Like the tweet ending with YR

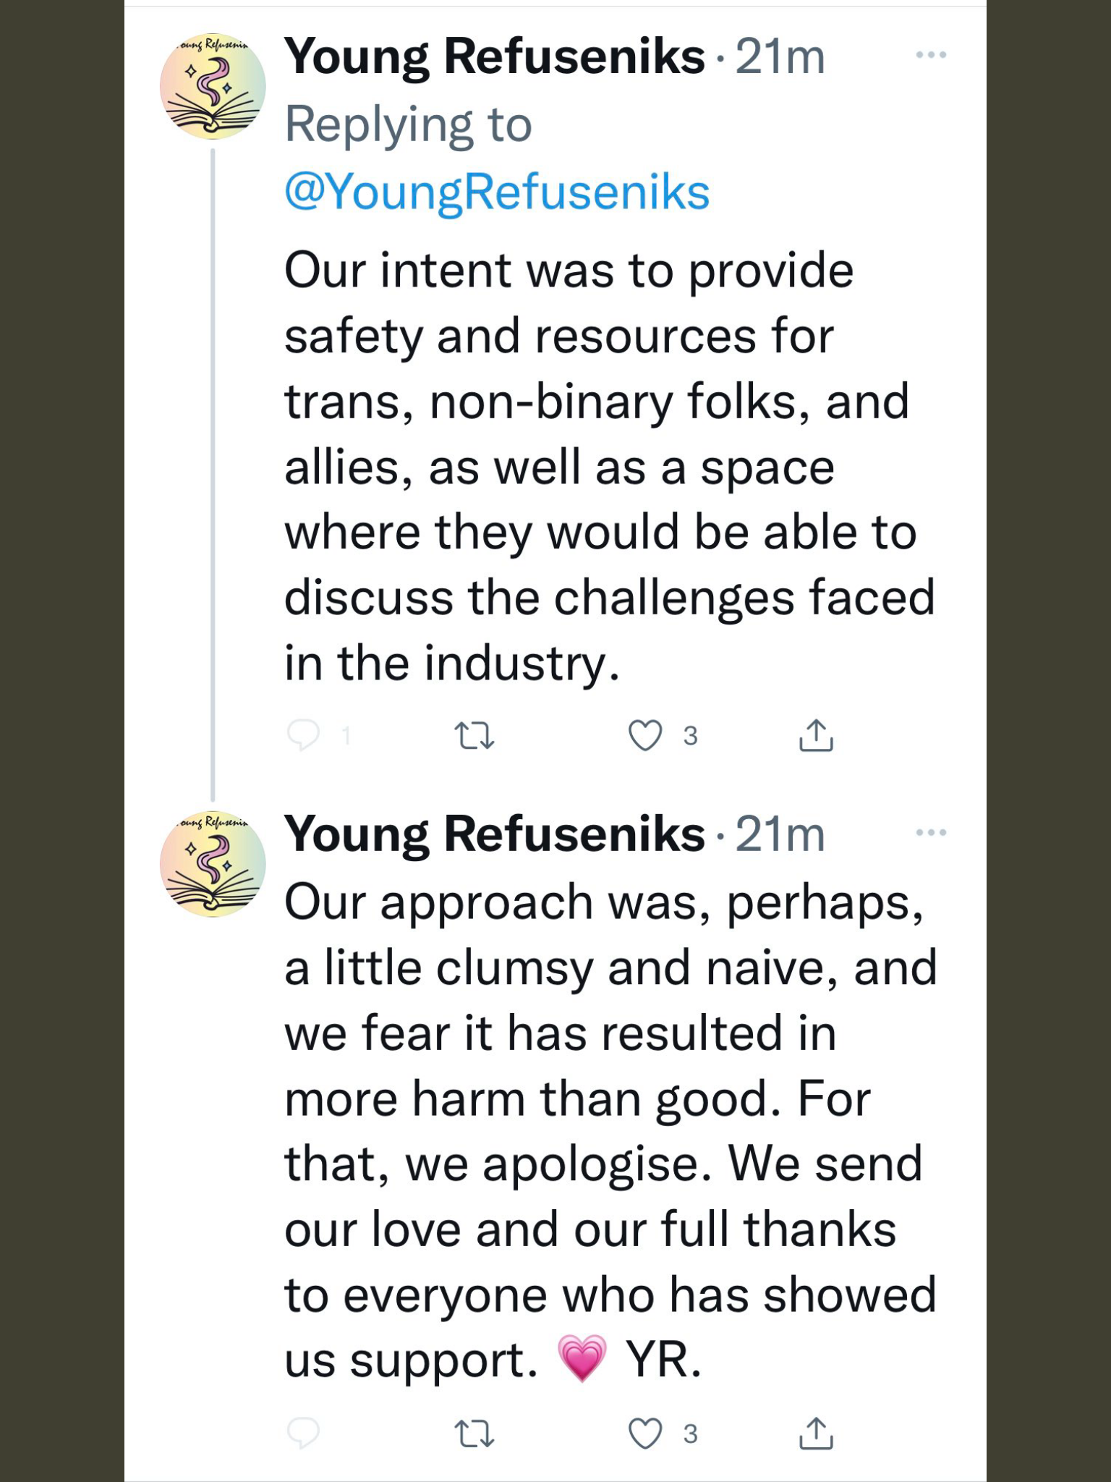645,1434
